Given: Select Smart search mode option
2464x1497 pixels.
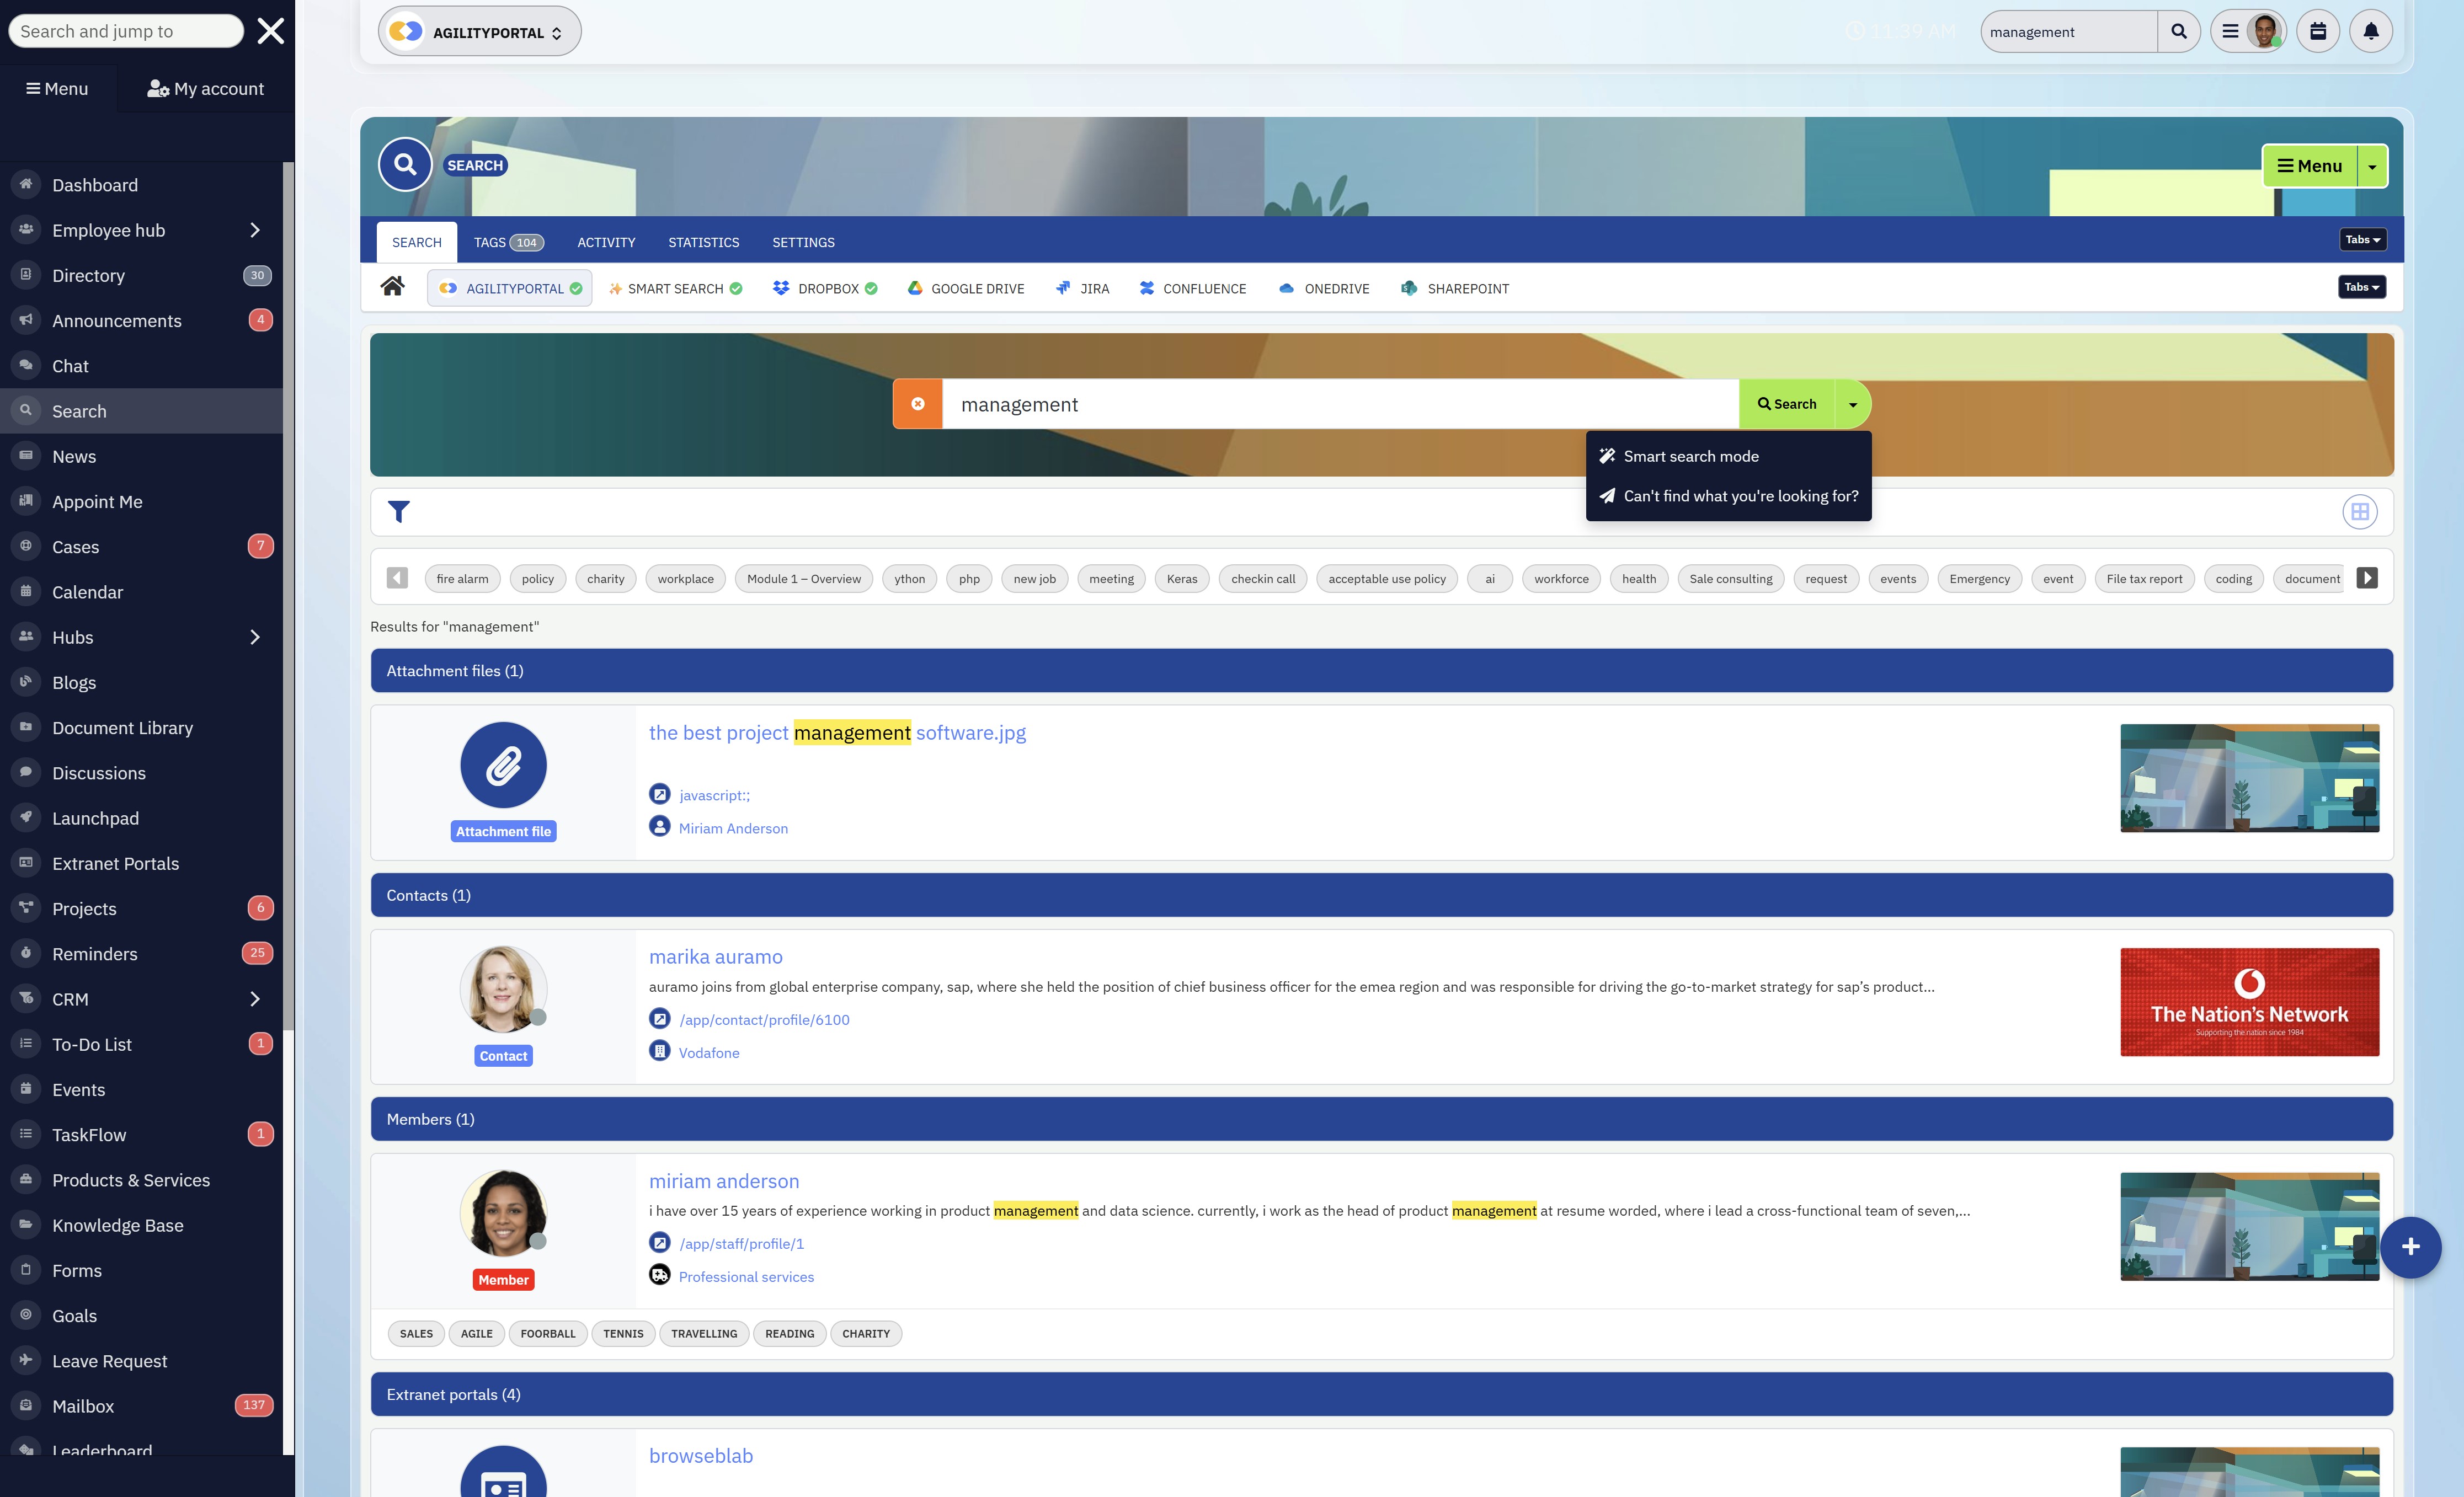Looking at the screenshot, I should pyautogui.click(x=1690, y=456).
